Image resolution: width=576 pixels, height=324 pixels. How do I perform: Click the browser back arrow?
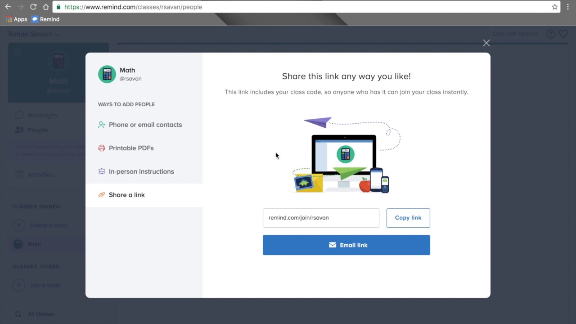(8, 7)
